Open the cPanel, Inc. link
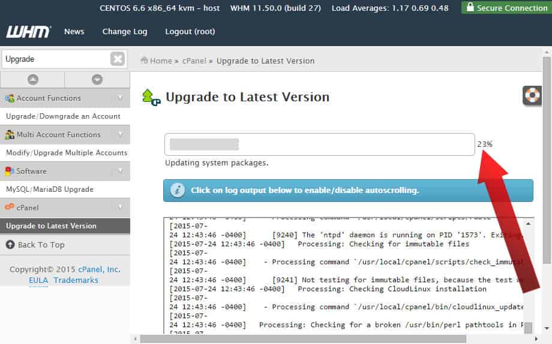Viewport: 552px width, 344px height. coord(99,270)
